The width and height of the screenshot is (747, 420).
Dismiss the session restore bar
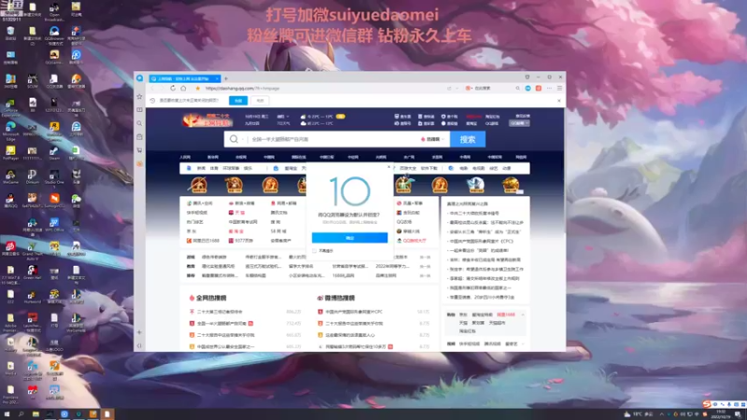coord(558,101)
